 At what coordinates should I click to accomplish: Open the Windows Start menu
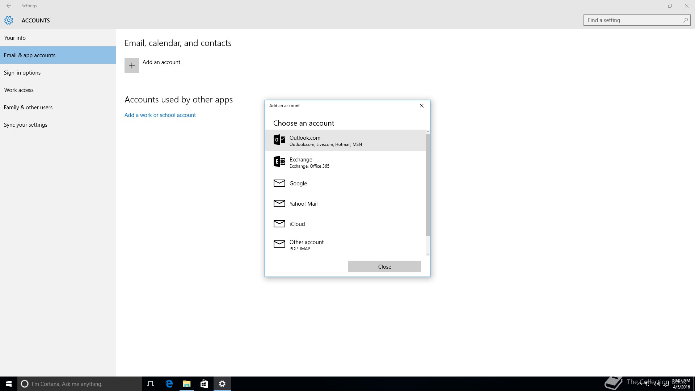[9, 384]
